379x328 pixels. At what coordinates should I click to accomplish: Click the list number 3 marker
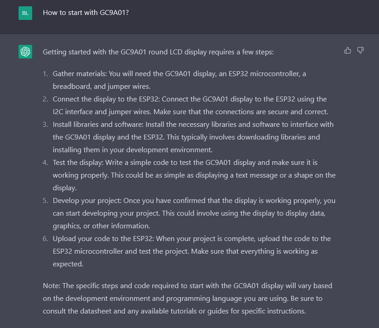(45, 125)
